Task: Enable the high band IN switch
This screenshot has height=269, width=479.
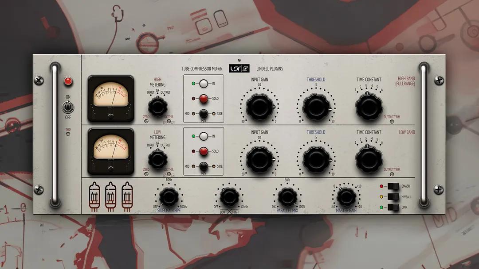Action: tap(204, 84)
